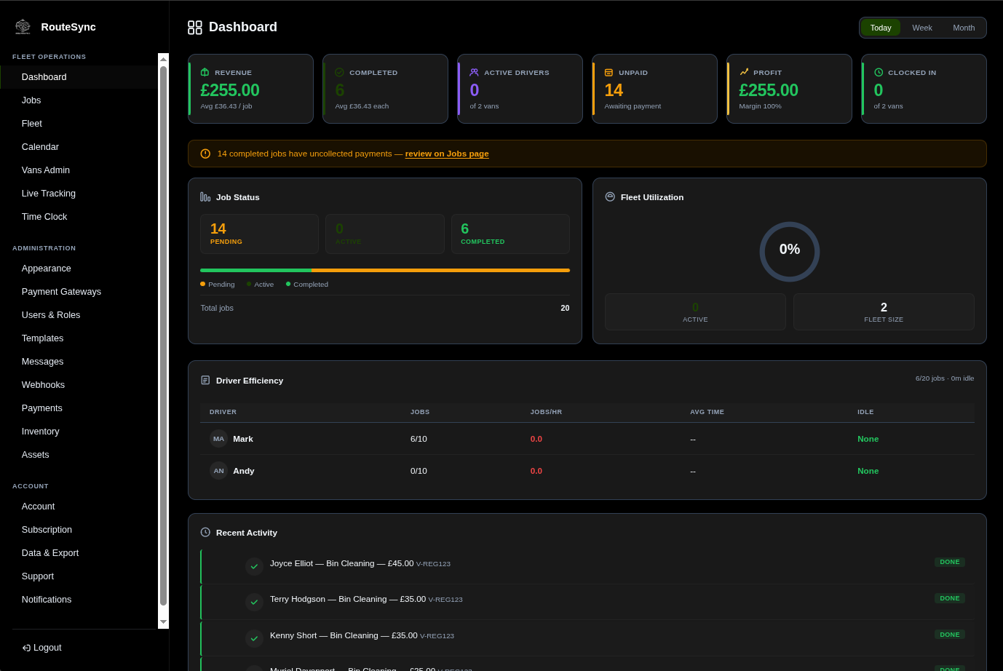Open Templates page
The width and height of the screenshot is (1003, 671).
click(79, 338)
